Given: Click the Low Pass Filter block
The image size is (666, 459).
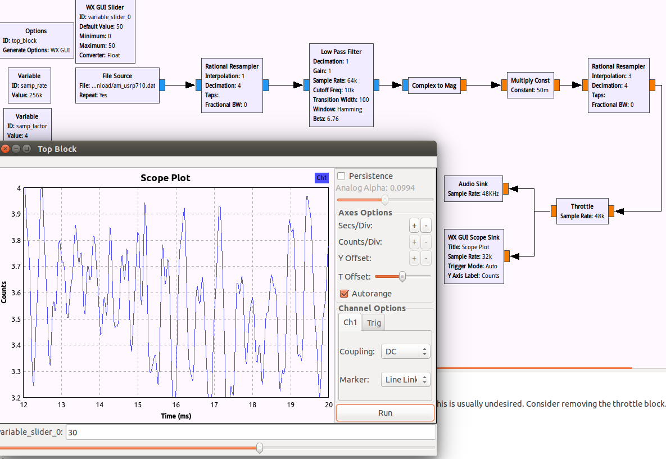Looking at the screenshot, I should (341, 84).
